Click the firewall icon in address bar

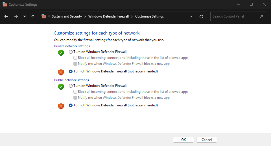(x=44, y=16)
